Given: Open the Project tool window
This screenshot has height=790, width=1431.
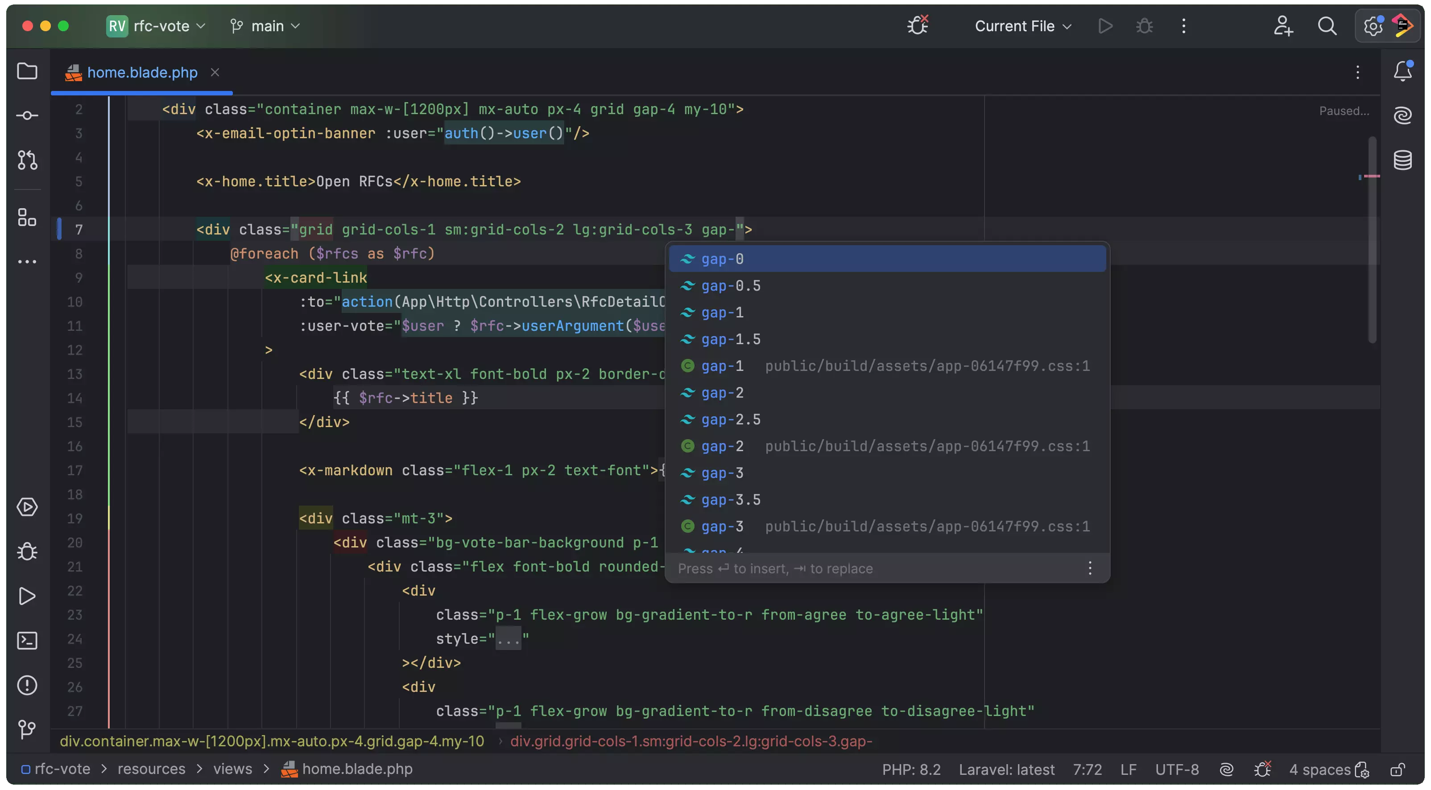Looking at the screenshot, I should (x=27, y=71).
